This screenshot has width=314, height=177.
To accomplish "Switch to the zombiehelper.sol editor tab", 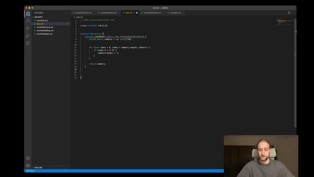I will [108, 13].
